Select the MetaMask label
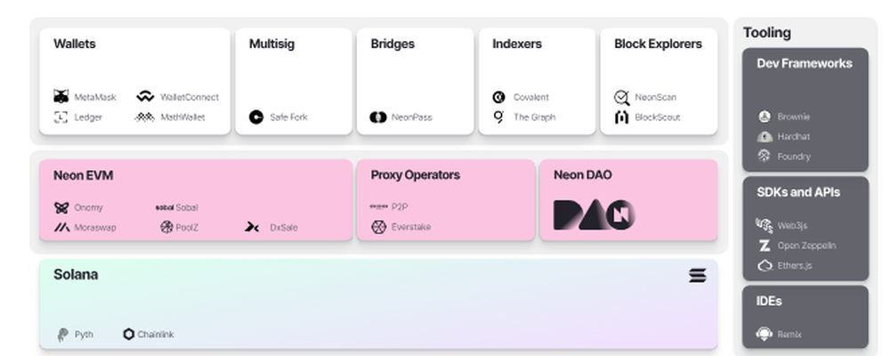The image size is (890, 356). point(95,97)
